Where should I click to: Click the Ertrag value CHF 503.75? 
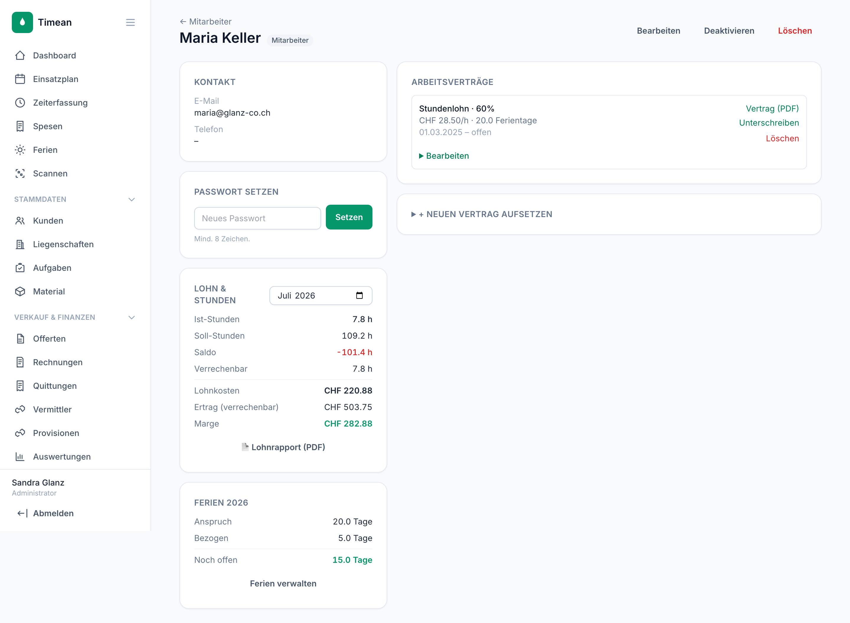348,407
